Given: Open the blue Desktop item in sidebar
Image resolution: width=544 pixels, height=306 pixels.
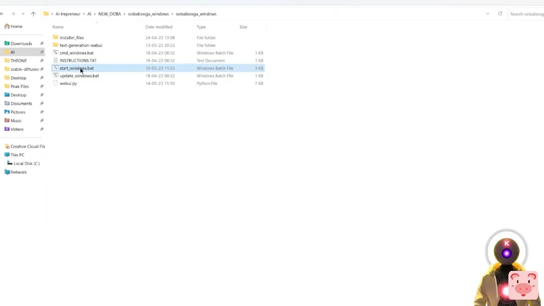Looking at the screenshot, I should [x=19, y=95].
